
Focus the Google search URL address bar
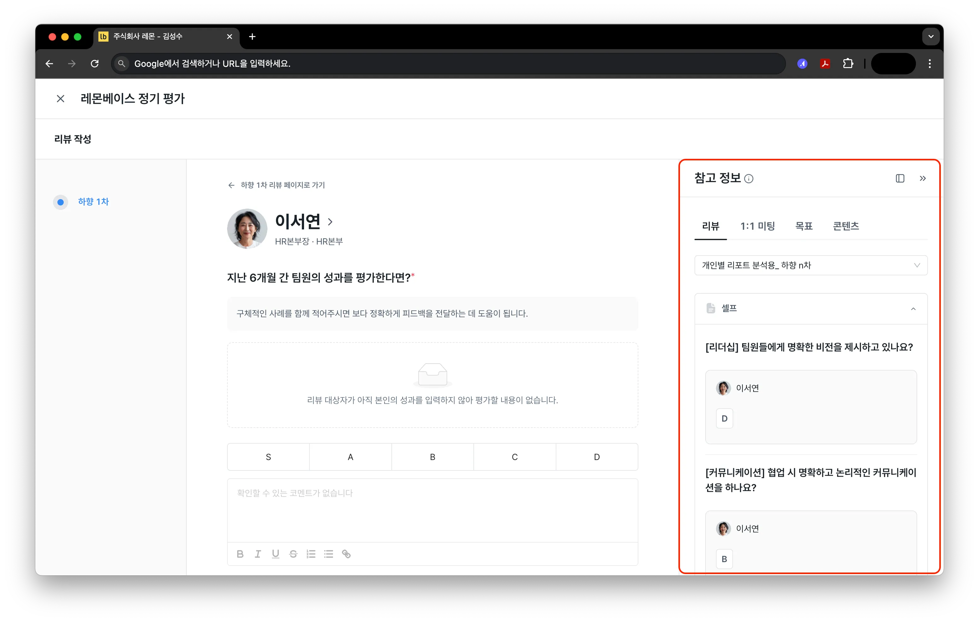point(448,64)
